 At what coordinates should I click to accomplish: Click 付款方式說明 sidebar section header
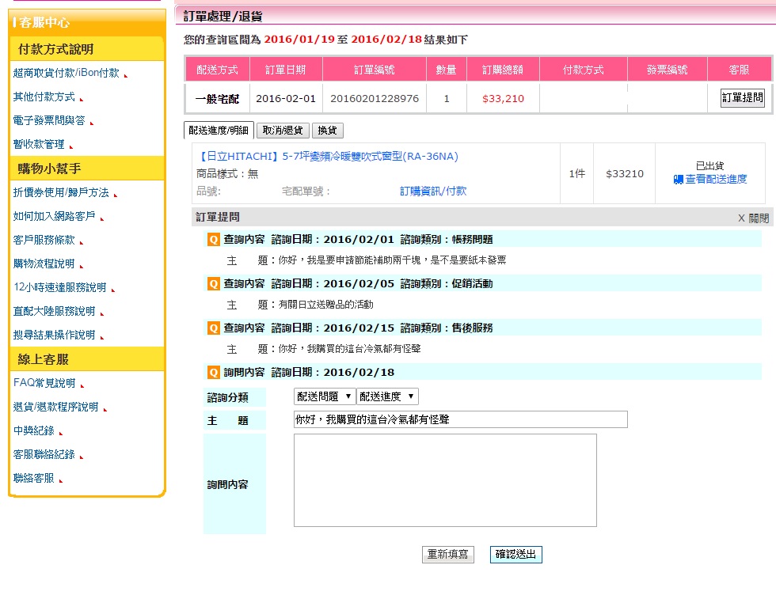click(86, 50)
